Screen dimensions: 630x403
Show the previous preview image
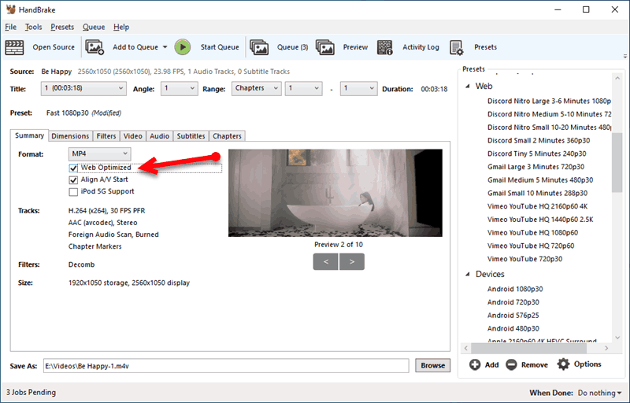(x=326, y=261)
